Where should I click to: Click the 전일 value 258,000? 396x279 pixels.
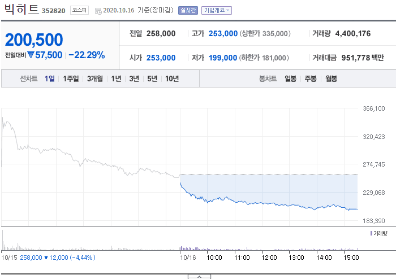click(161, 33)
